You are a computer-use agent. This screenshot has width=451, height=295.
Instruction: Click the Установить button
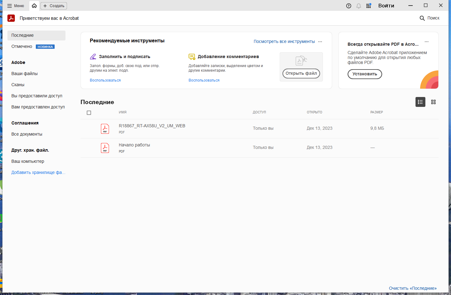point(365,74)
